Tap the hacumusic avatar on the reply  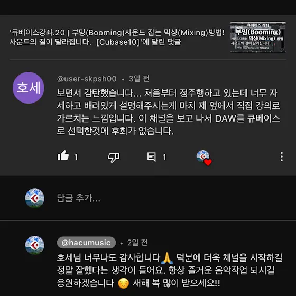35,245
